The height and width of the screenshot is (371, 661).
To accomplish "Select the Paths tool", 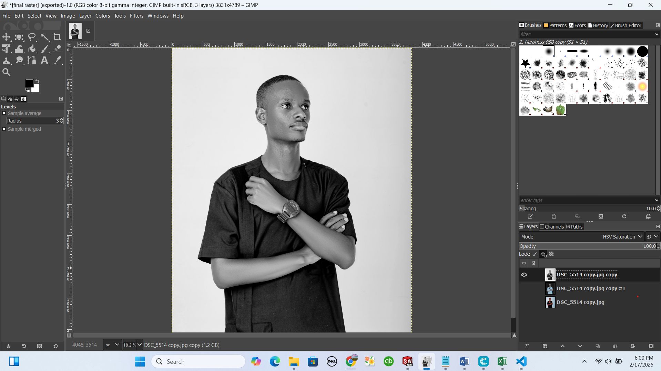I will 32,61.
